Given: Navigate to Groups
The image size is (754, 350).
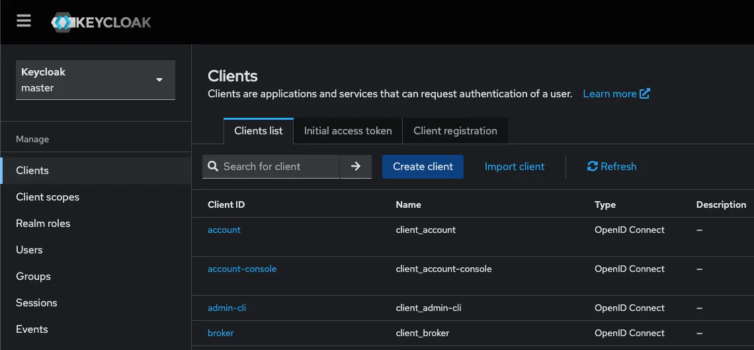Looking at the screenshot, I should pos(96,277).
